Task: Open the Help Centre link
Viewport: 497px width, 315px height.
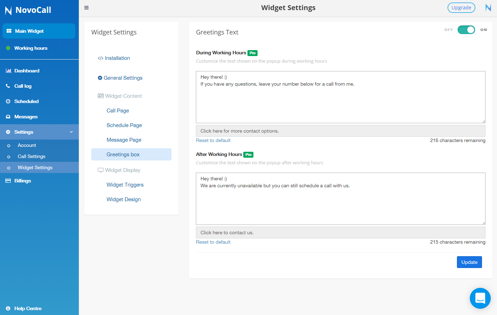Action: point(28,308)
